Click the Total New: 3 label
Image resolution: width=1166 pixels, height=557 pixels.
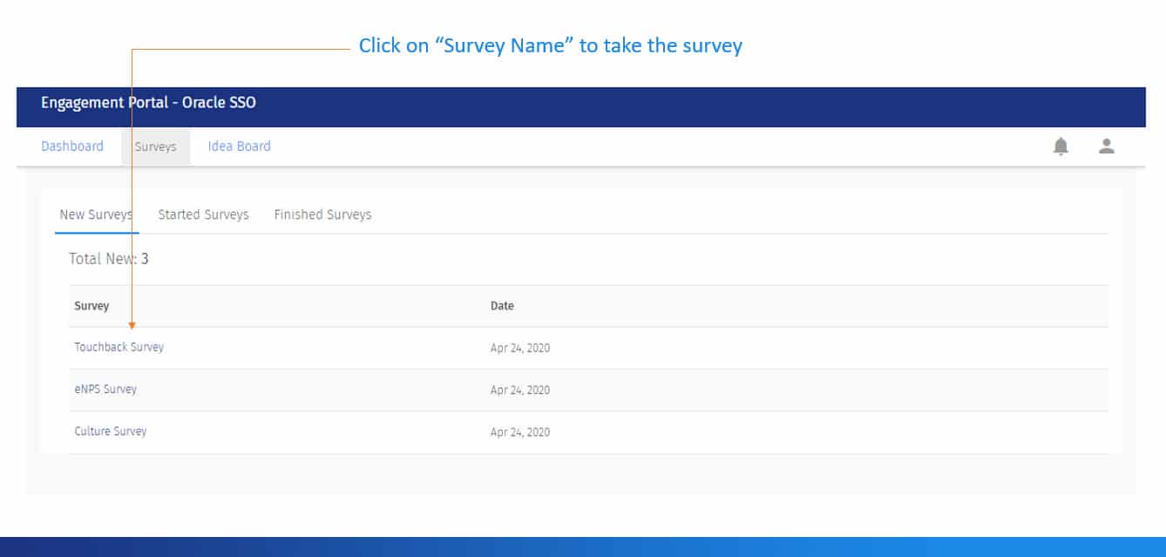[109, 259]
